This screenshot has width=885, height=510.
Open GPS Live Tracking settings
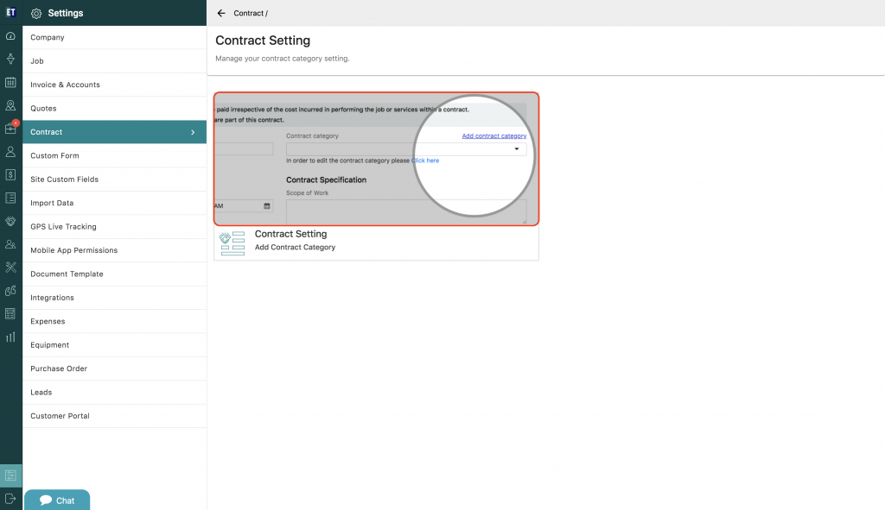click(x=115, y=227)
